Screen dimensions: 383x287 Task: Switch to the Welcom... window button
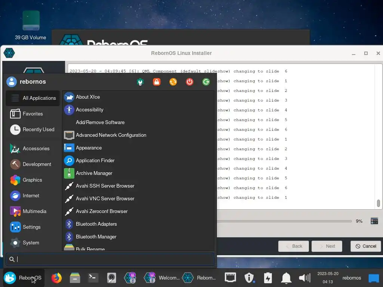(162, 278)
